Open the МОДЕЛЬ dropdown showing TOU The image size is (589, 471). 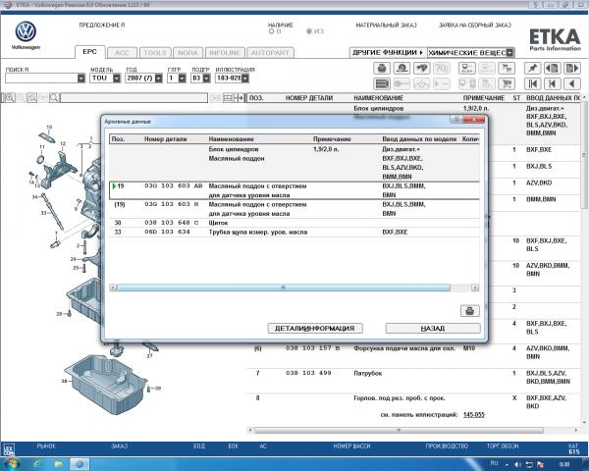click(117, 78)
